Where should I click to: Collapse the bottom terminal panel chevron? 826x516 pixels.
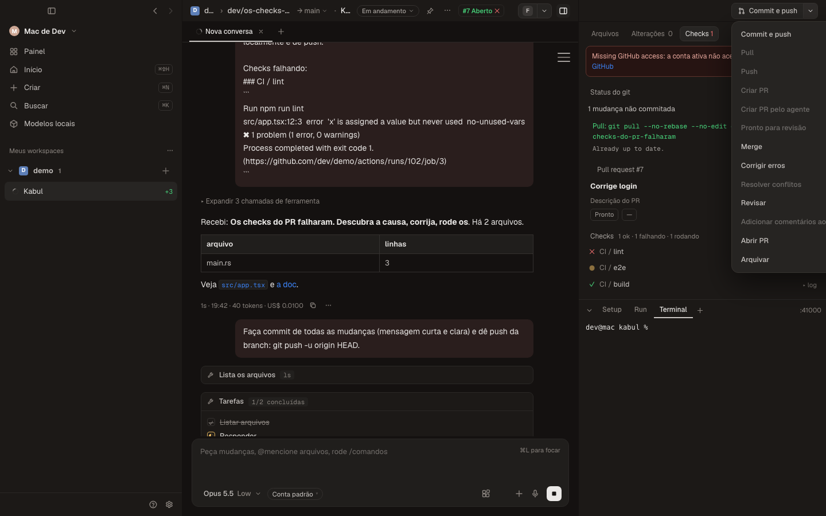(589, 310)
